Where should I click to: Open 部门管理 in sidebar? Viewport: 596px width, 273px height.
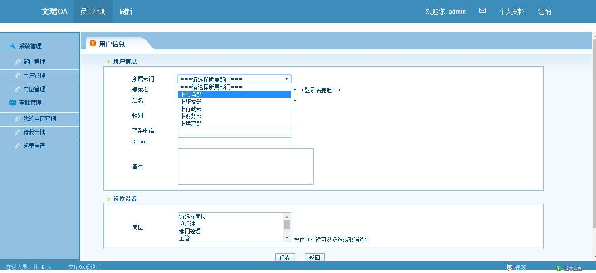(x=34, y=62)
